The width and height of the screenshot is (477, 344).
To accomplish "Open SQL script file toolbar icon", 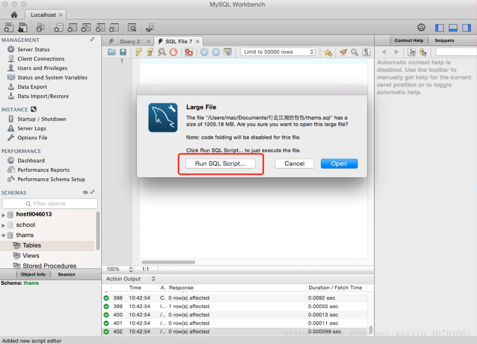I will [x=22, y=27].
